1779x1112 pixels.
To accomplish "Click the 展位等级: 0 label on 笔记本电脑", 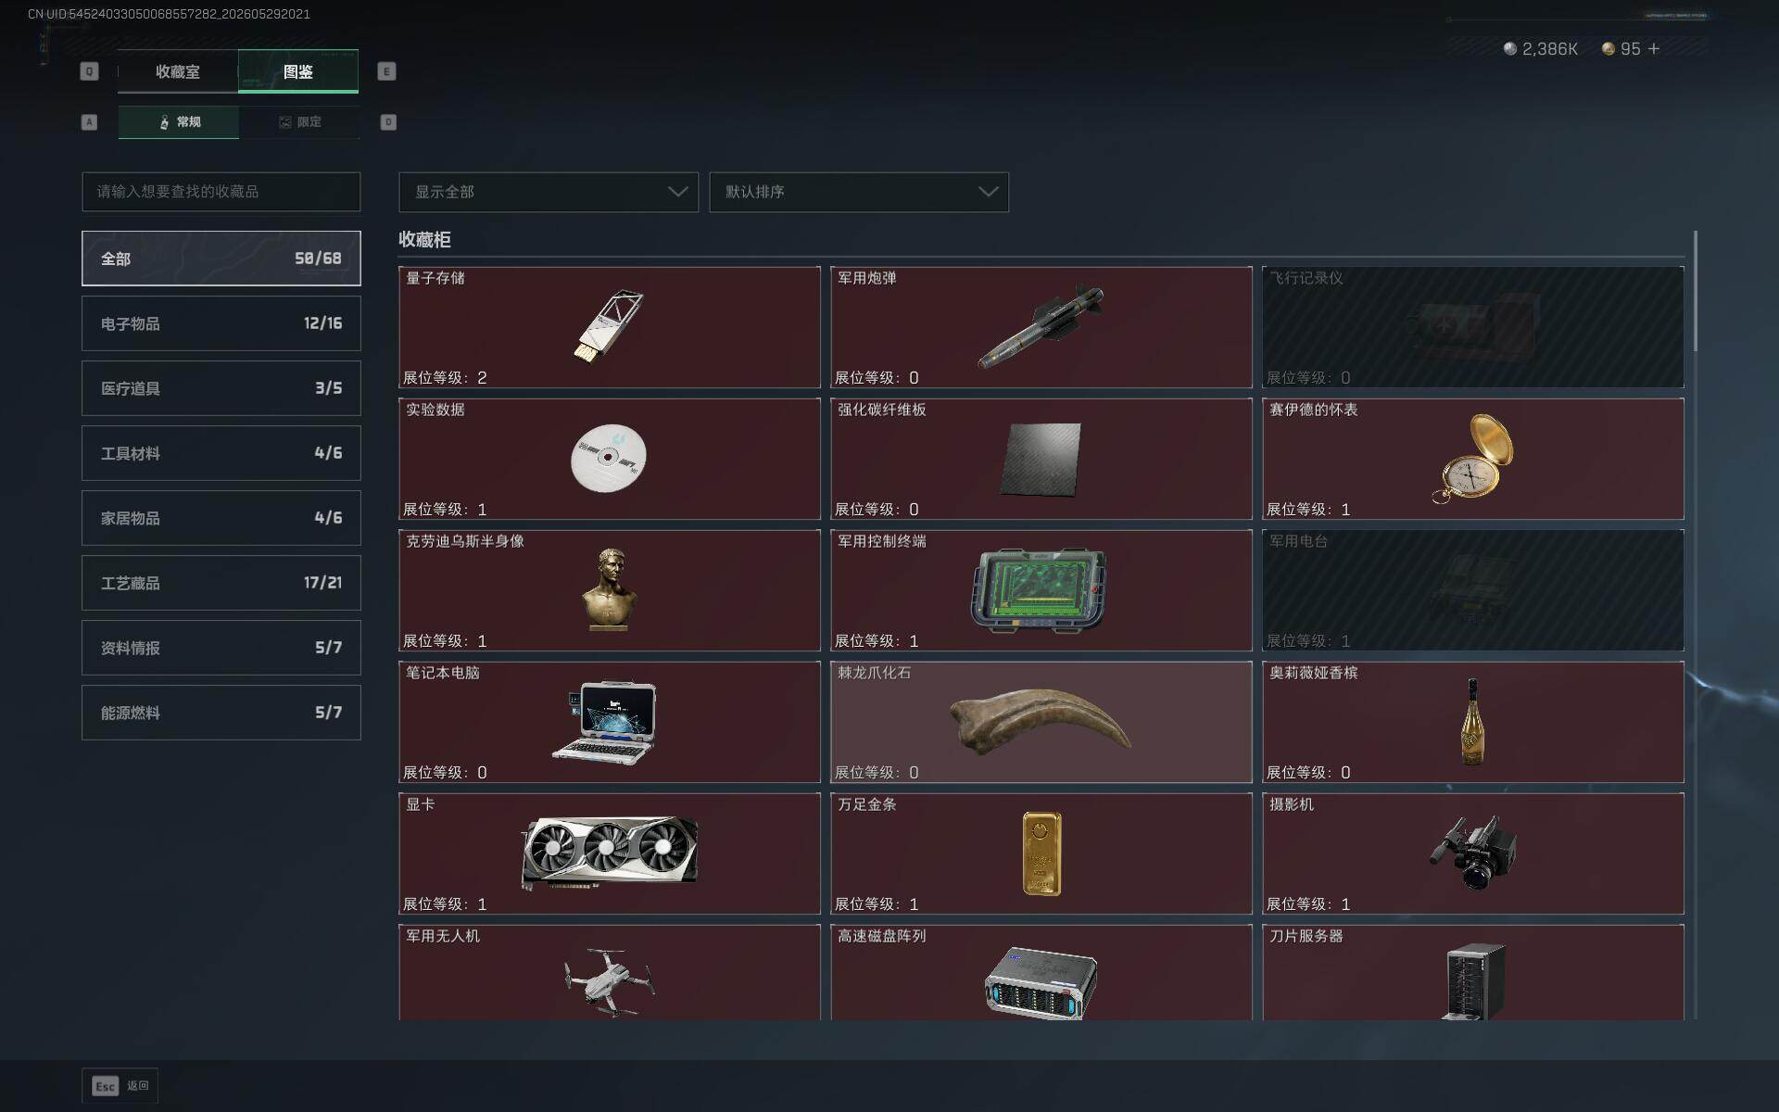I will [x=445, y=773].
